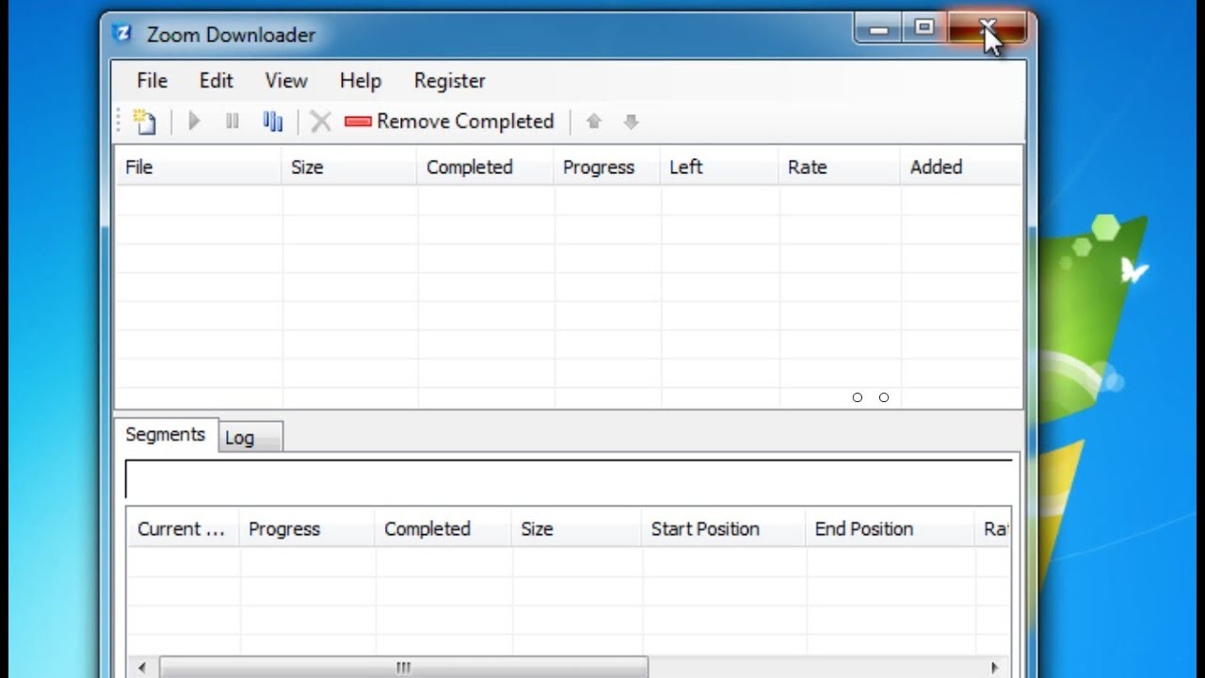This screenshot has height=678, width=1205.
Task: Minimize the Zoom Downloader window
Action: point(879,29)
